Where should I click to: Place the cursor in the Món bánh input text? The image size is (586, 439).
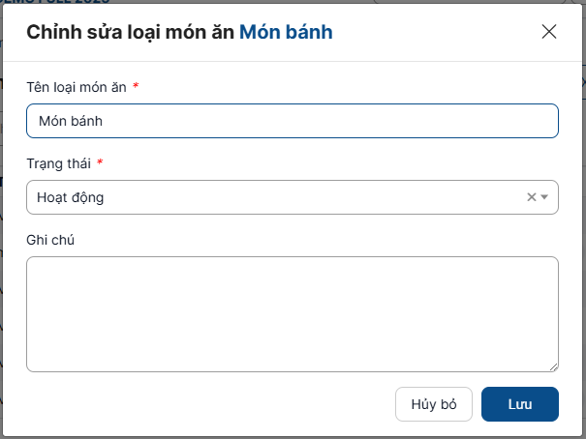tap(70, 121)
